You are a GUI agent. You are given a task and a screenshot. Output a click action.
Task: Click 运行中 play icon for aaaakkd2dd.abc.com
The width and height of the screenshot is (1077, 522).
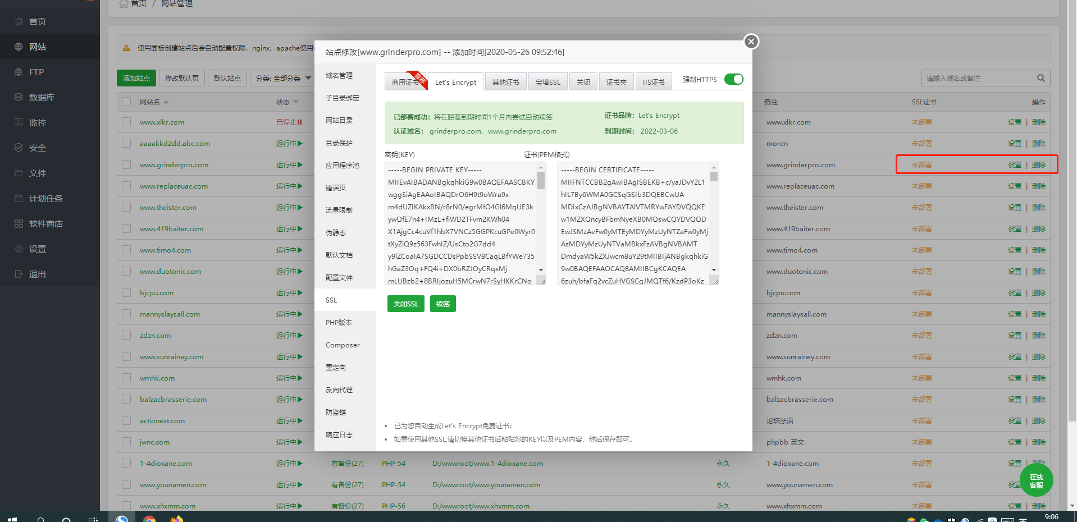click(x=300, y=143)
